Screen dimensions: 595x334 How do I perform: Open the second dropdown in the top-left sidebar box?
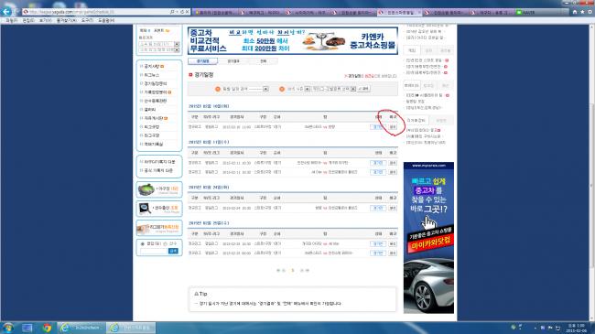click(x=159, y=49)
